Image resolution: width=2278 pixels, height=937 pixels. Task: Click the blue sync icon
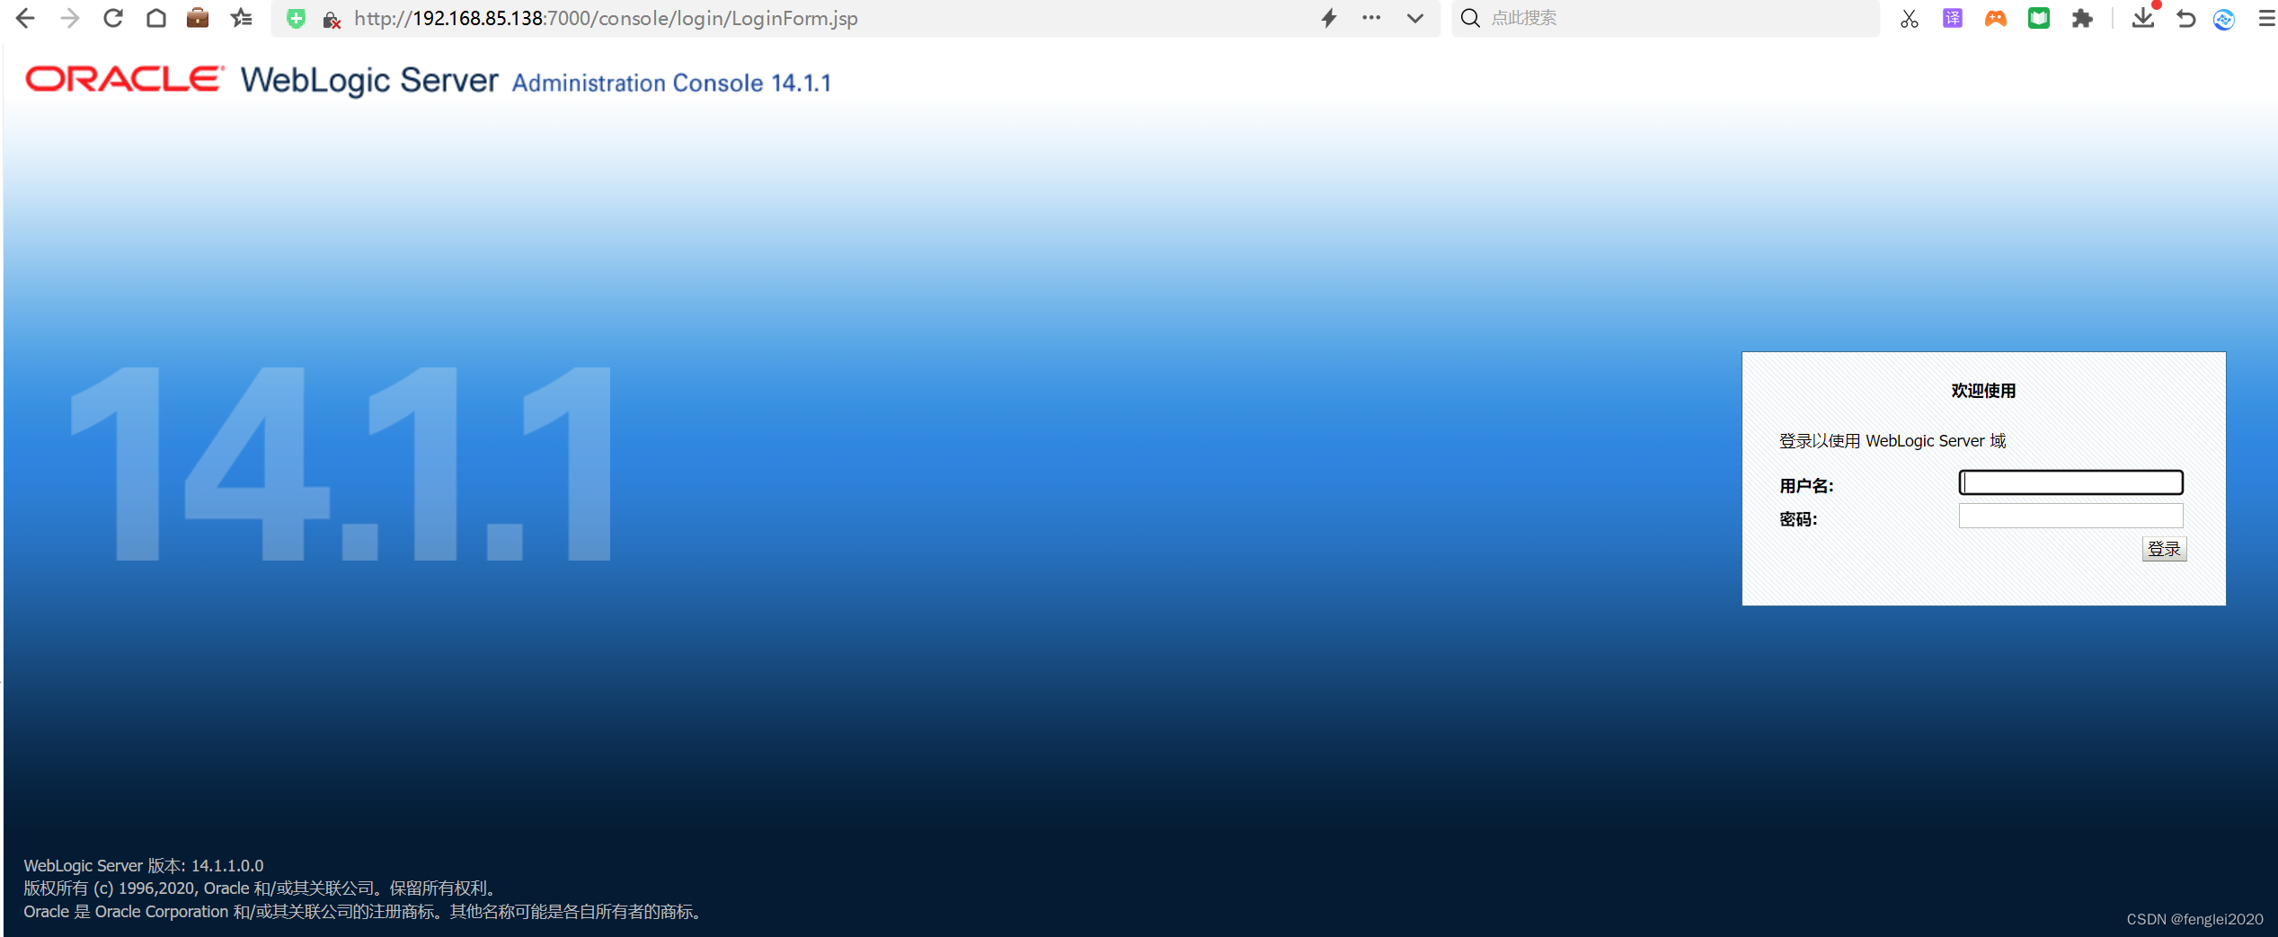(2224, 18)
